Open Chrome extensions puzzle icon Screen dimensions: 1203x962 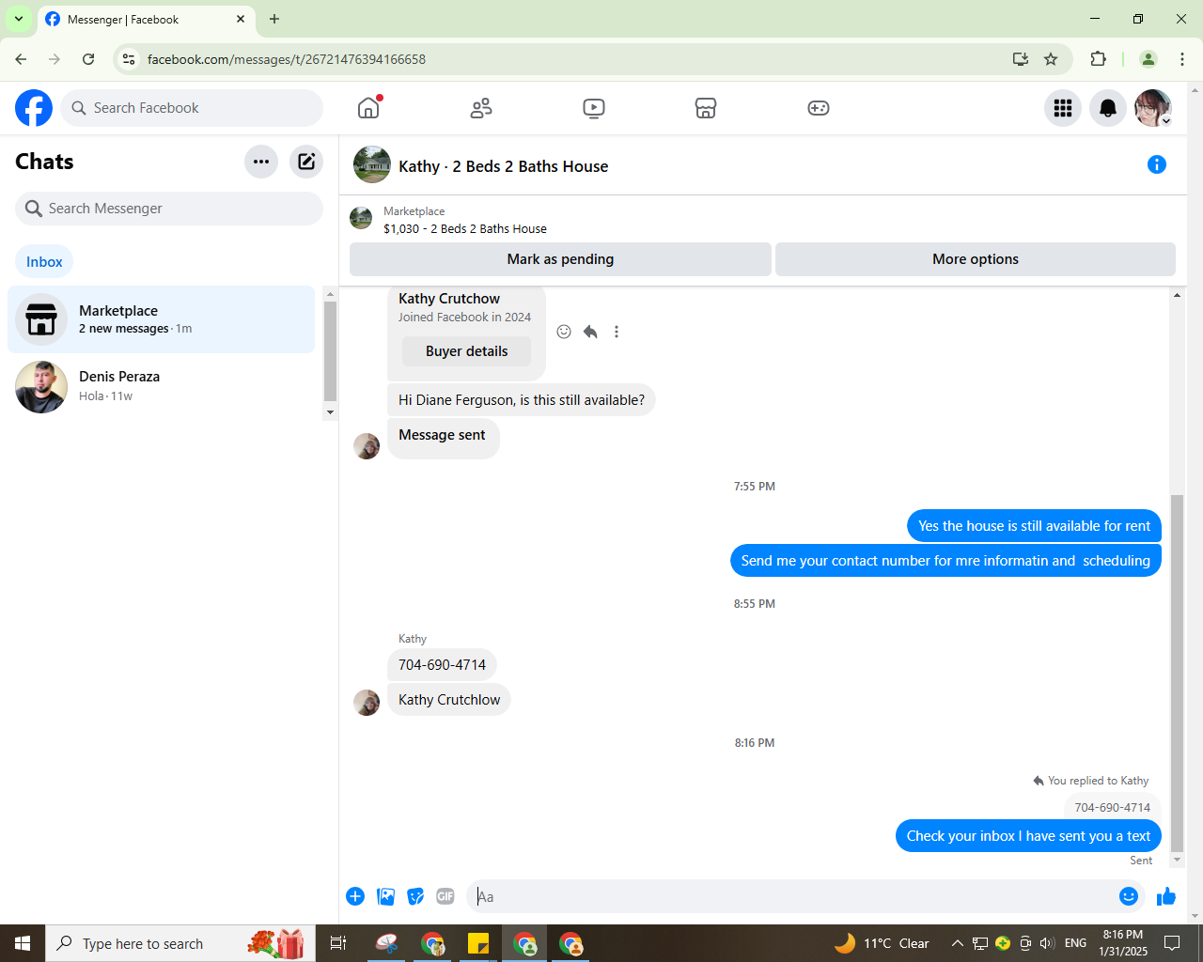(x=1098, y=59)
